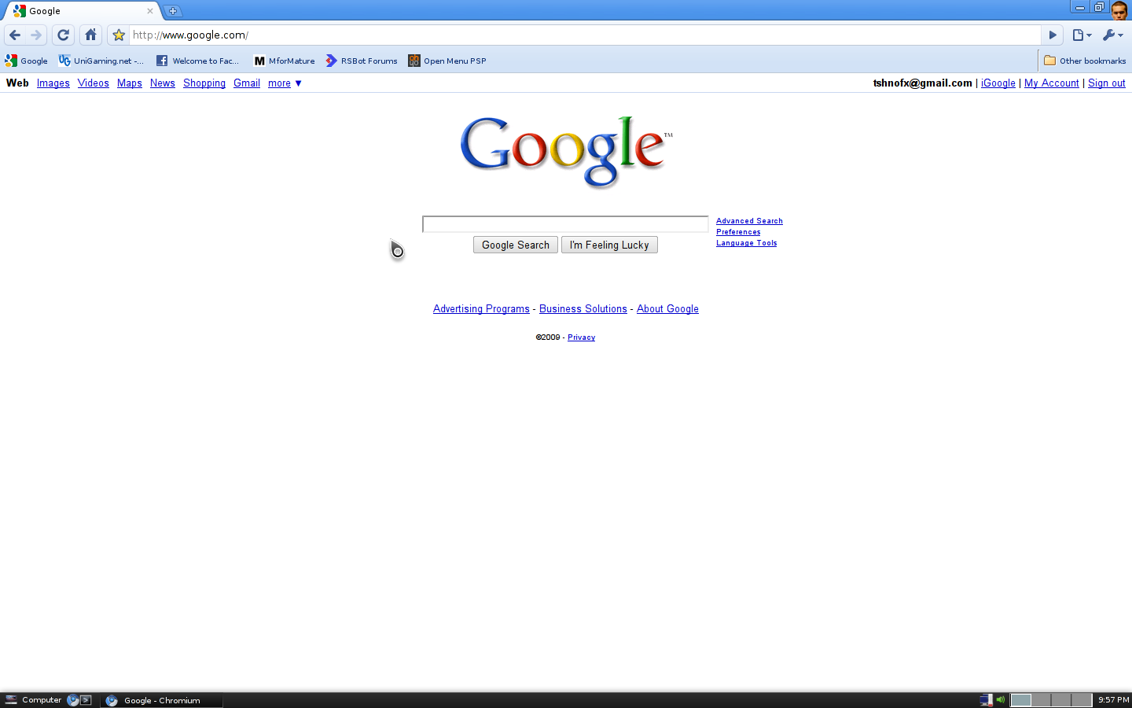
Task: Open the network status tray icon
Action: [986, 700]
